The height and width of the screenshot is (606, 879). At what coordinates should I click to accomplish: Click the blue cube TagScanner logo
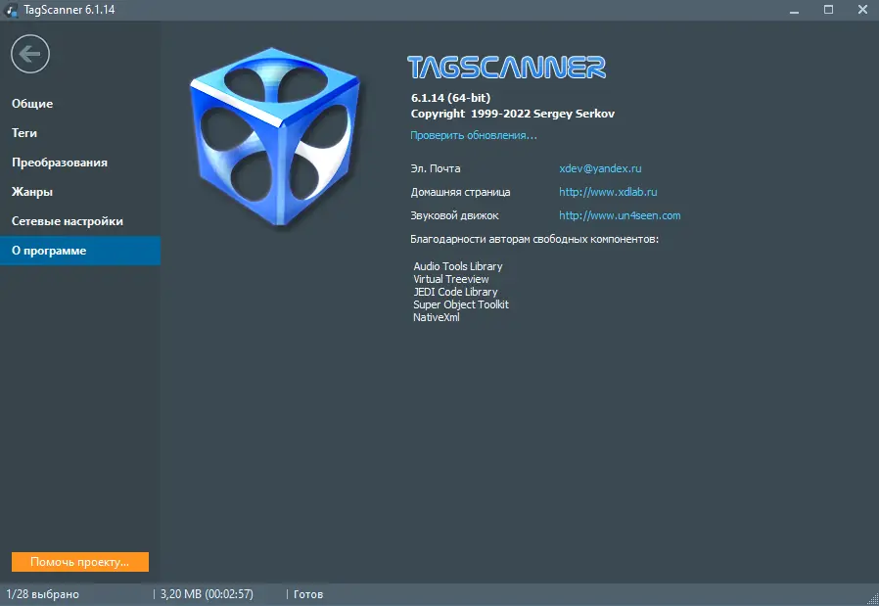point(275,136)
